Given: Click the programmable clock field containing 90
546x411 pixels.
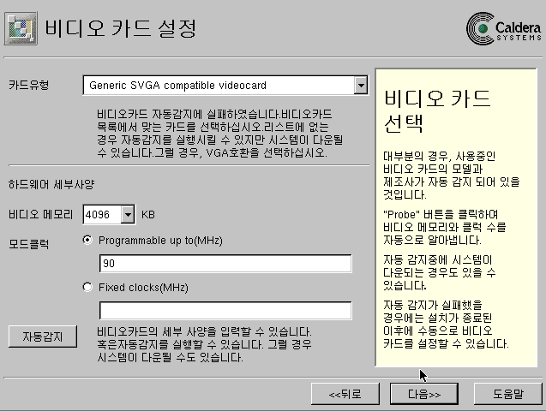Looking at the screenshot, I should 225,263.
